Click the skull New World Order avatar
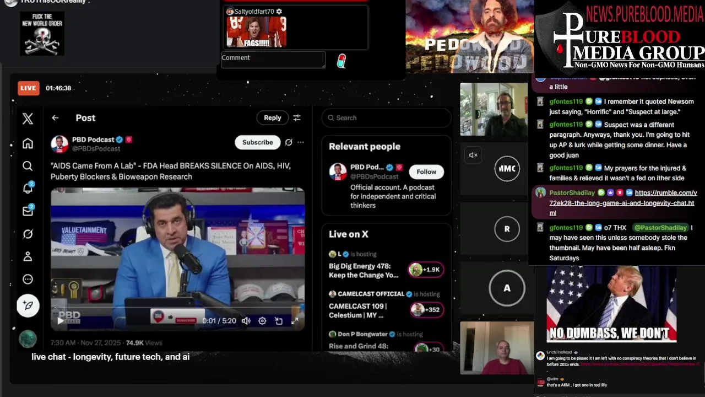Screen dimensions: 705x397 tap(42, 34)
